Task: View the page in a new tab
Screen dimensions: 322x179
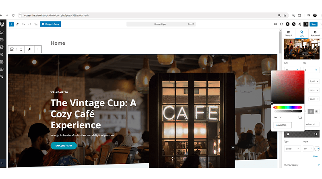Action: [281, 24]
